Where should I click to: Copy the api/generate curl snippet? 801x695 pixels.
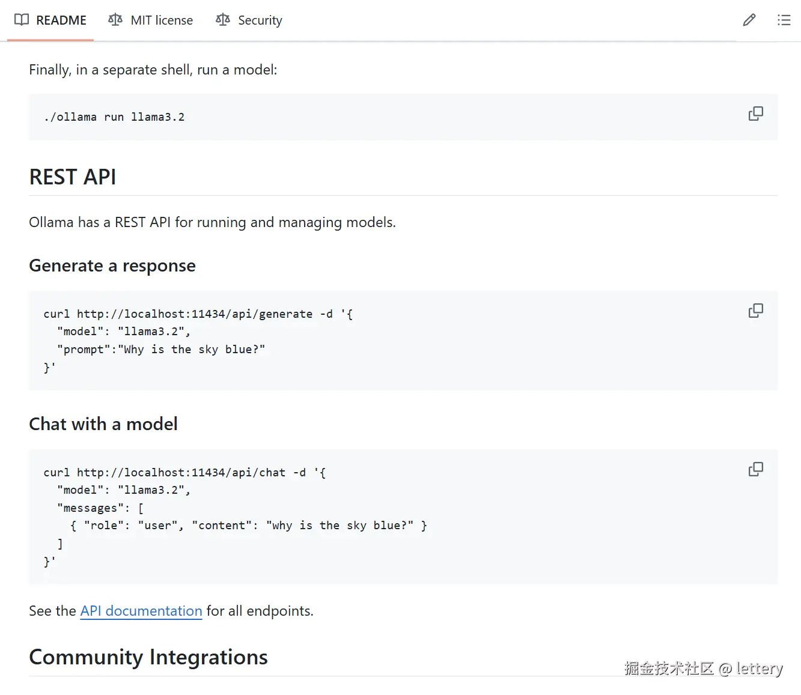[x=755, y=311]
